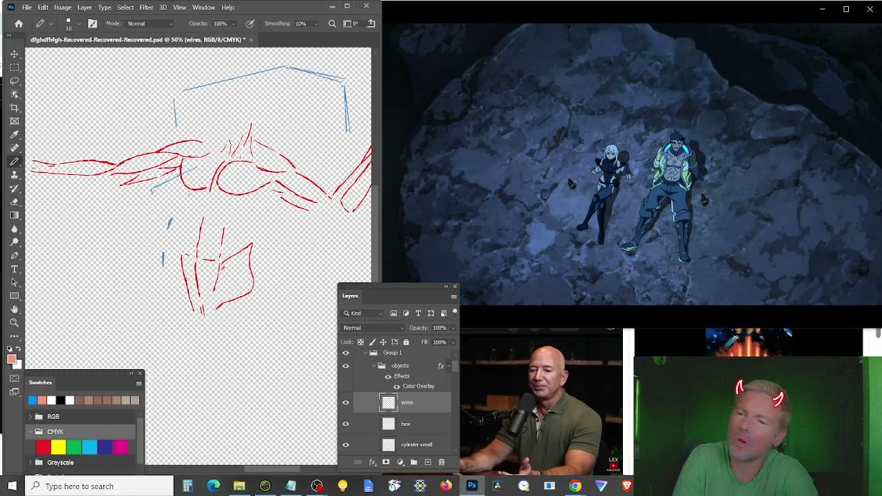
Task: Open the Layer menu
Action: [x=85, y=7]
